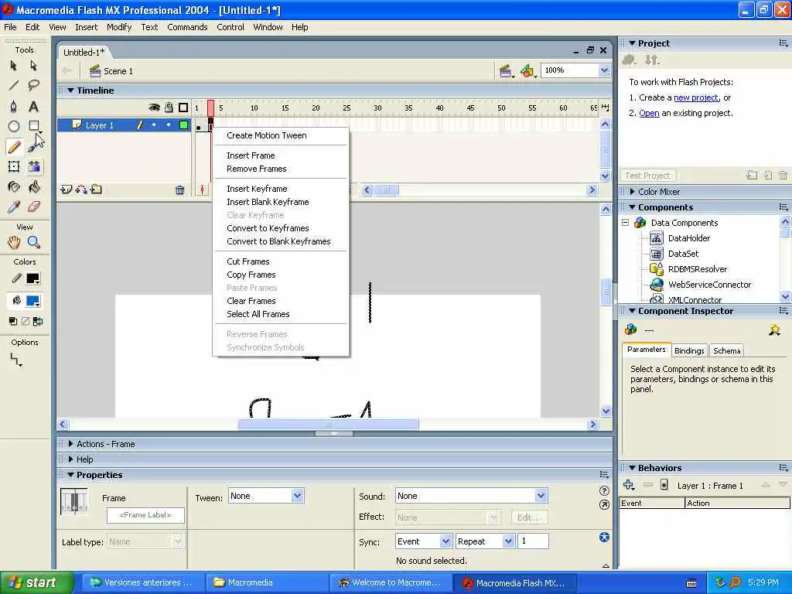Select the Eyedropper tool
The width and height of the screenshot is (792, 594).
[x=14, y=207]
